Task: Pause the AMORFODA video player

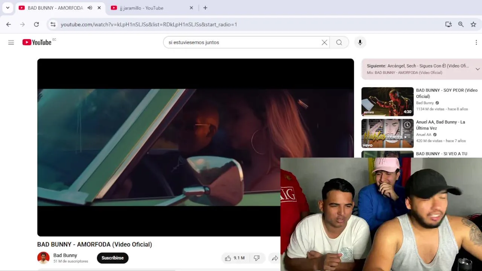Action: click(x=195, y=147)
